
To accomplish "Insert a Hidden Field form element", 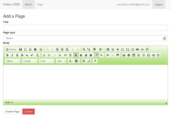I will (x=147, y=50).
